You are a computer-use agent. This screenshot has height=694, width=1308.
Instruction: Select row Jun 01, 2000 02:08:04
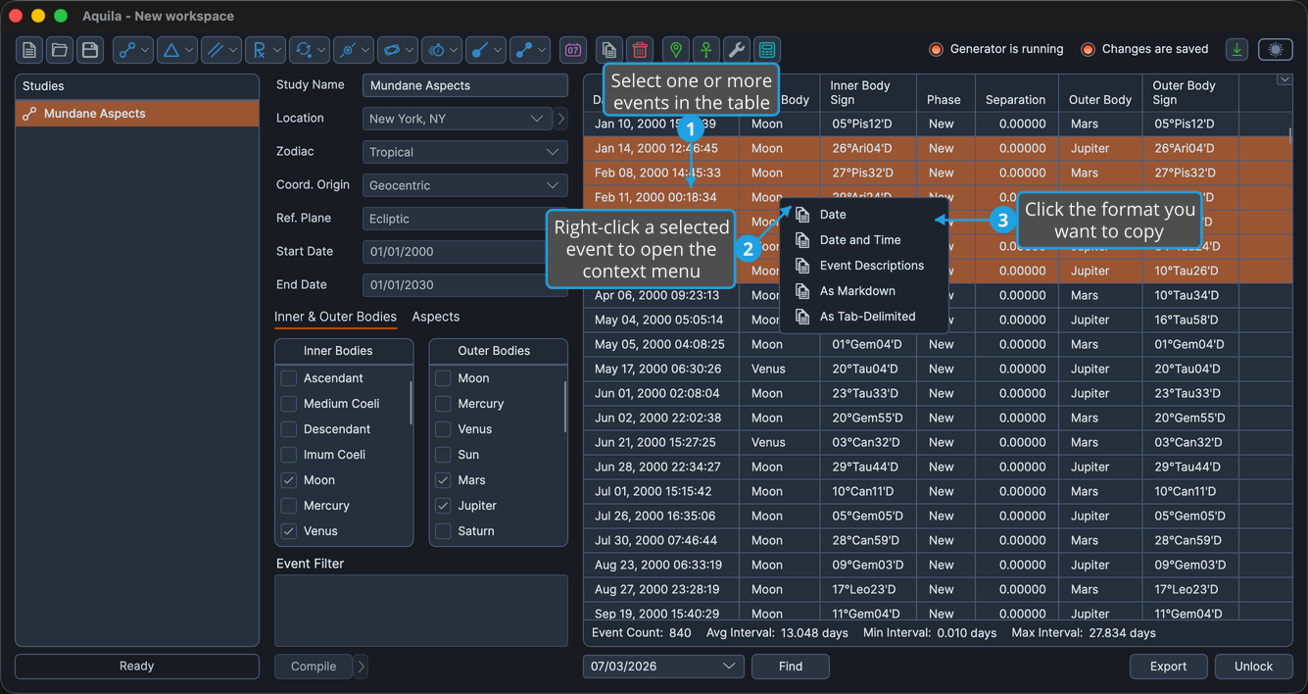(x=938, y=393)
